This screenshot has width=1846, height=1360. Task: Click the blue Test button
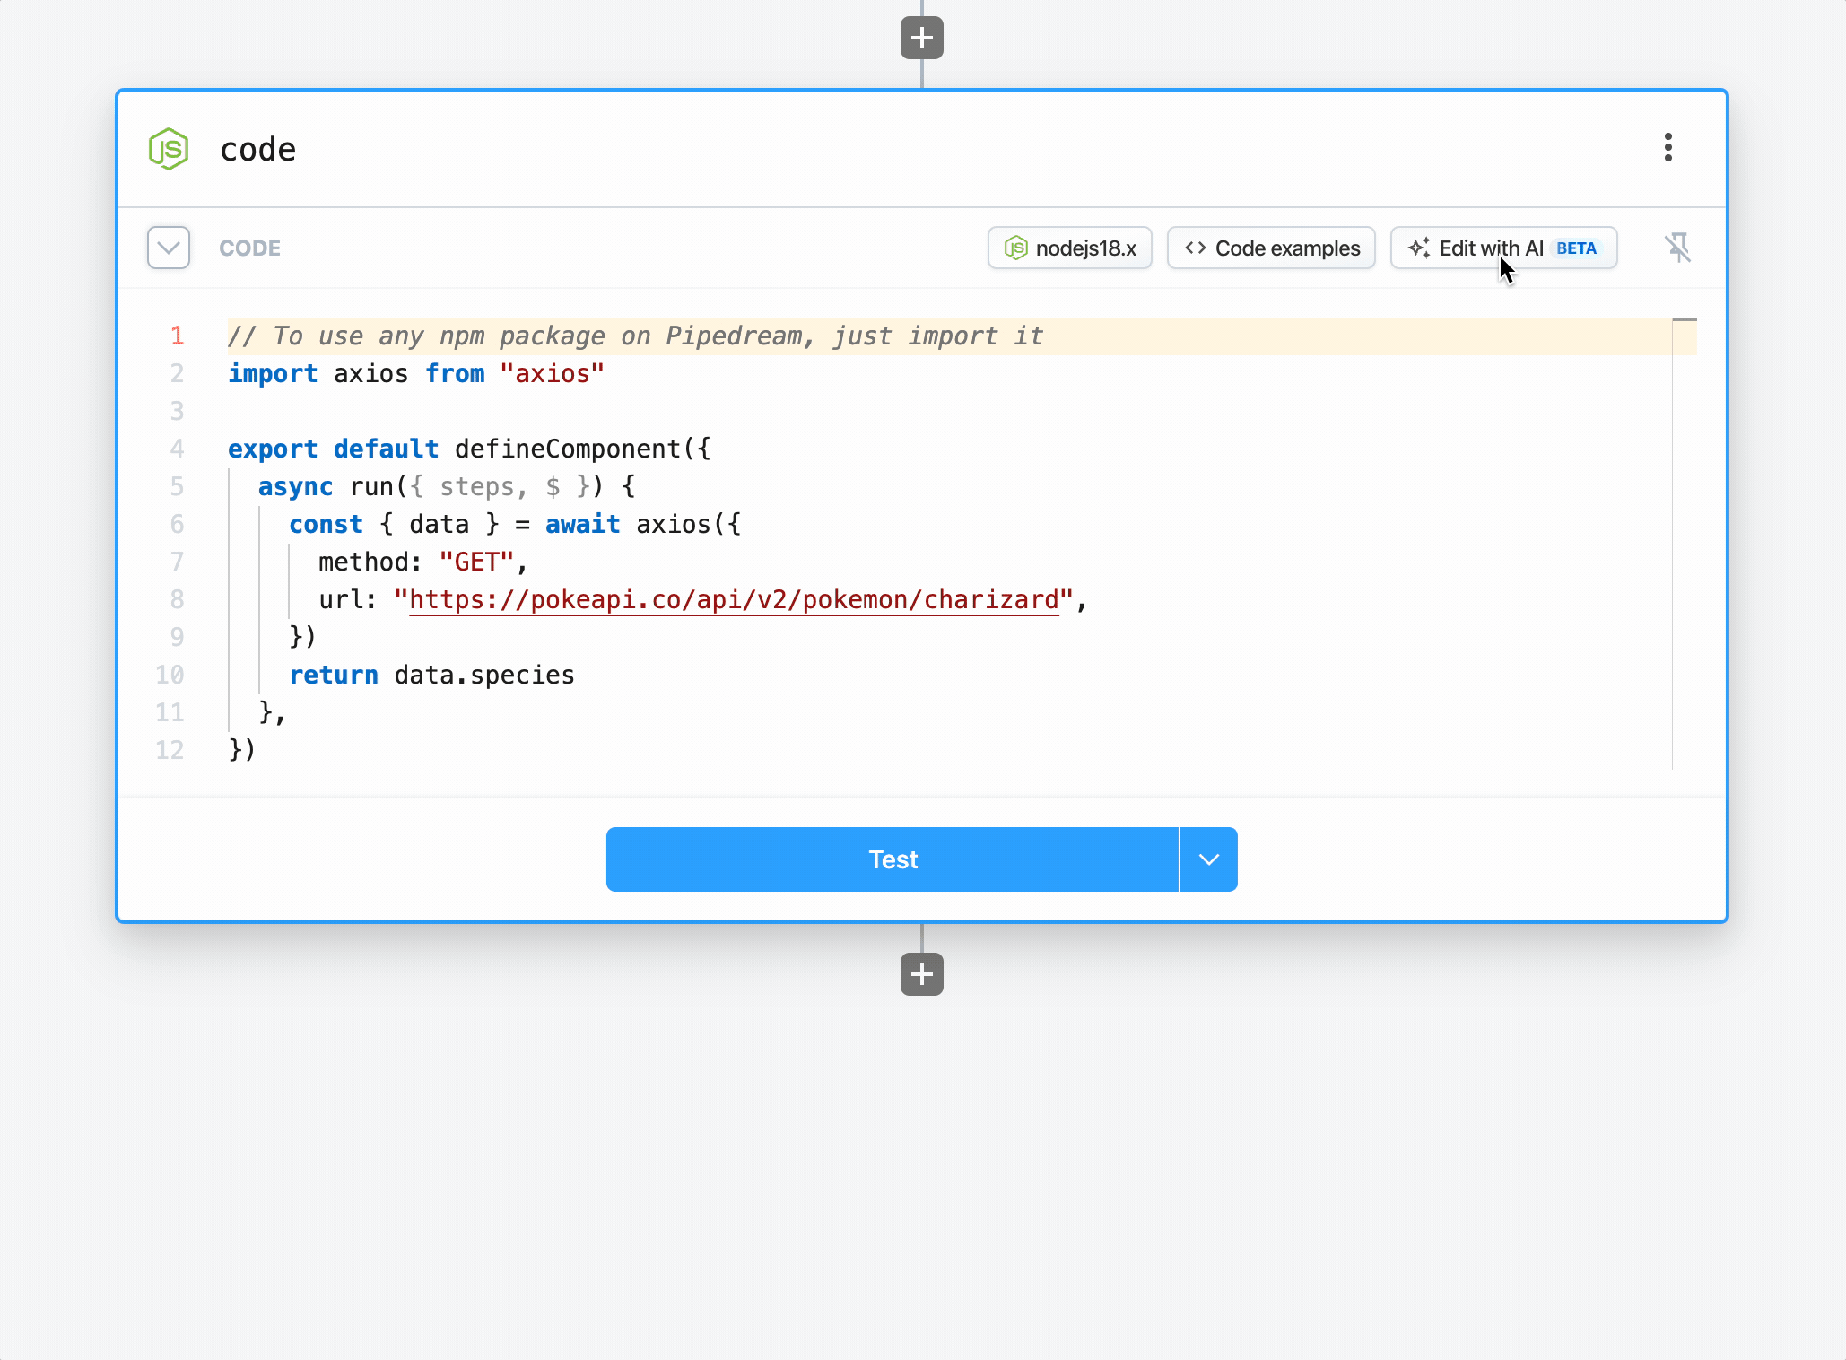(893, 859)
